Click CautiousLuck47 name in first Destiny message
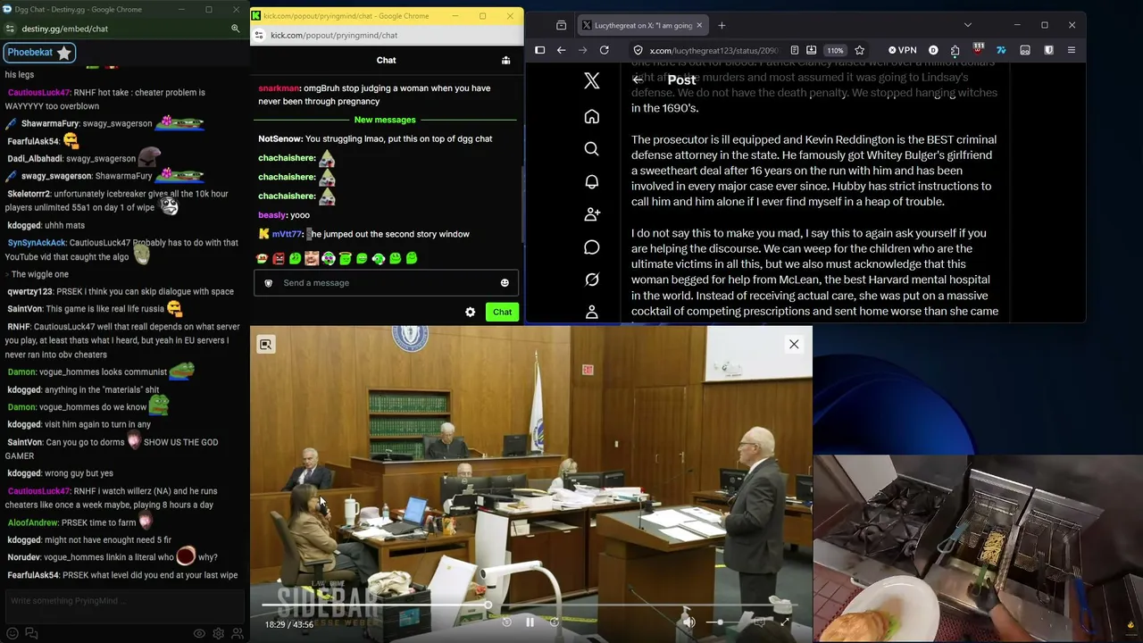Screen dimensions: 1143x643 38,92
